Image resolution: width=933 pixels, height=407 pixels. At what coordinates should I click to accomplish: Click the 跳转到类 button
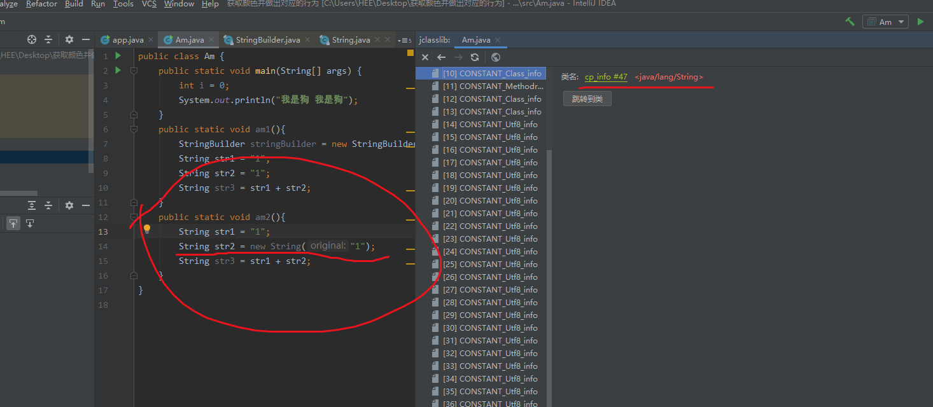[587, 99]
